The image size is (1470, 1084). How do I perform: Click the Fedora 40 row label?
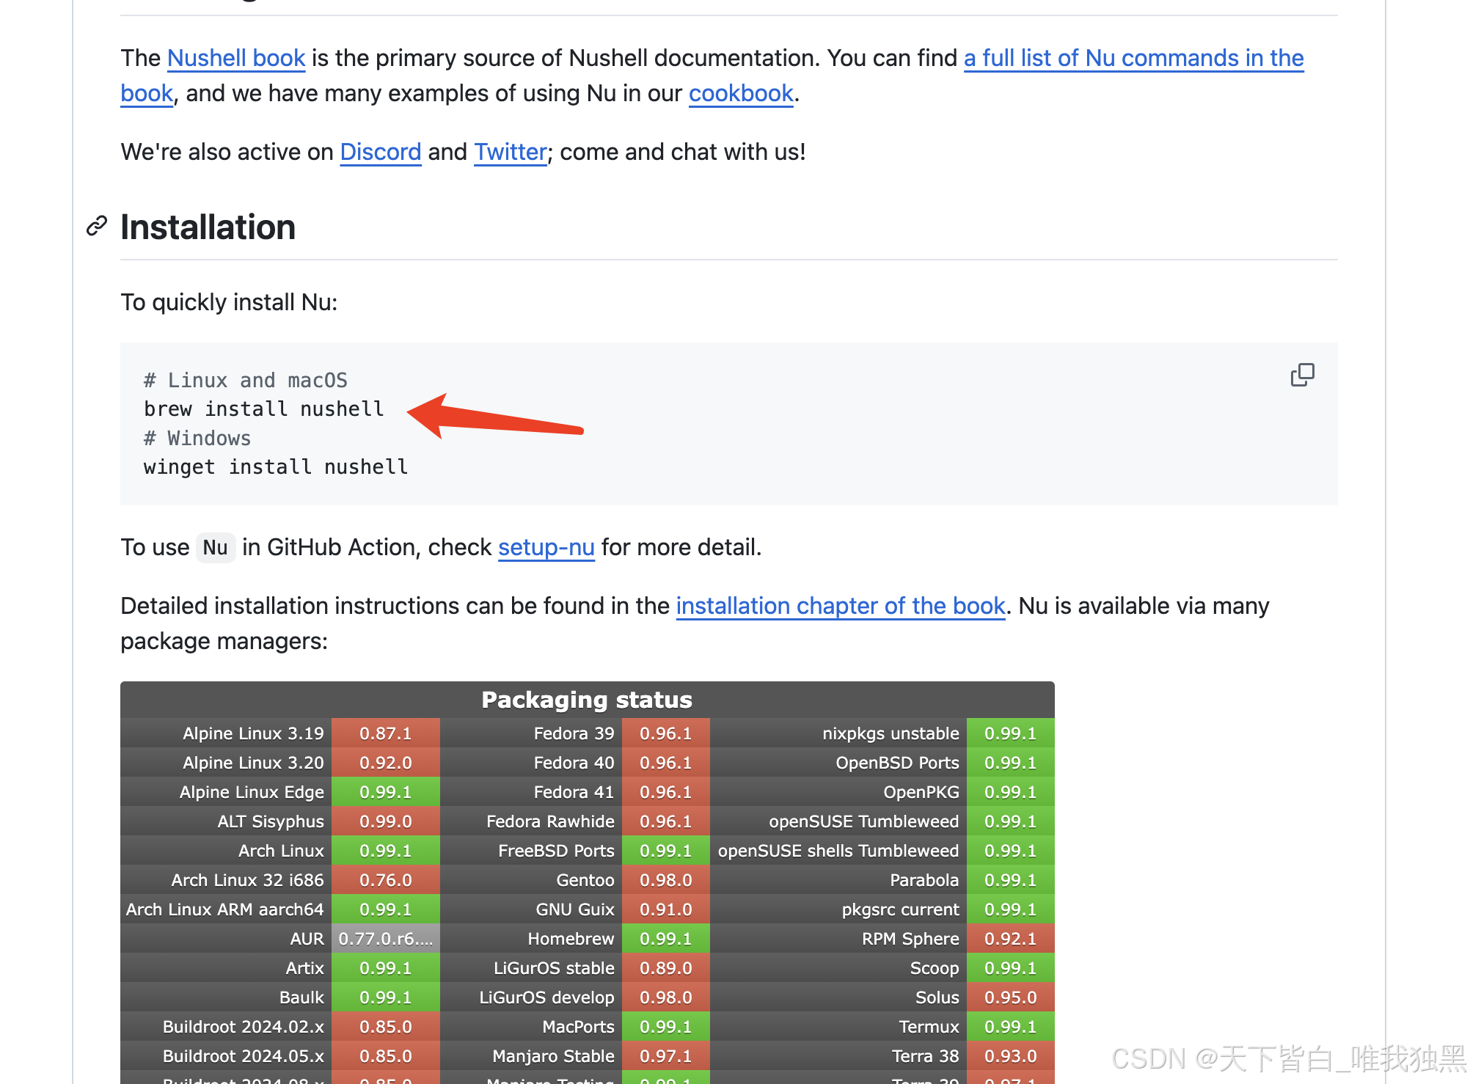click(574, 763)
